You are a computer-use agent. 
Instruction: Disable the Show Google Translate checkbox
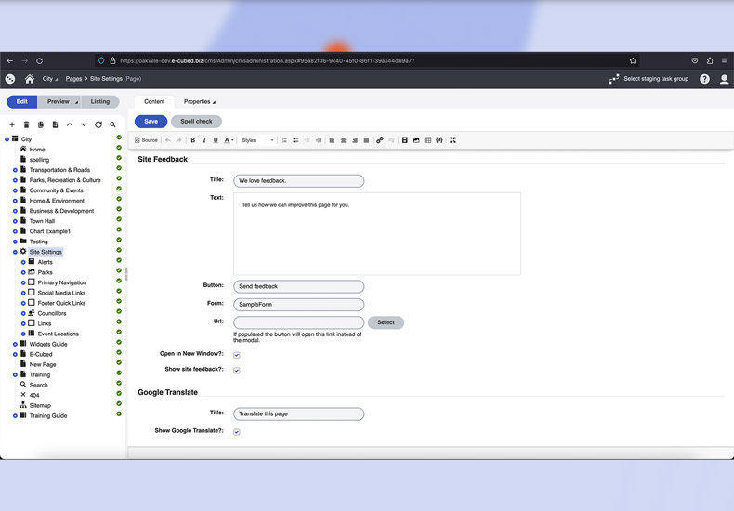click(237, 432)
